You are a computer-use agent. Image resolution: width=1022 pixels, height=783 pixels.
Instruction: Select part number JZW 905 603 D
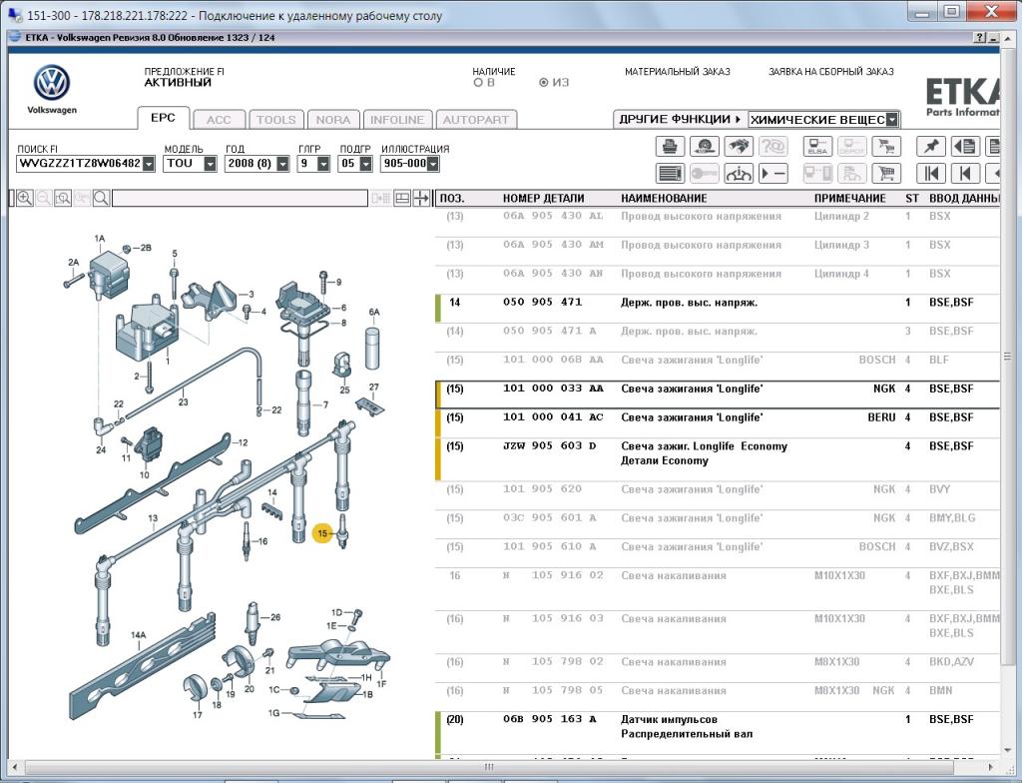(x=550, y=445)
